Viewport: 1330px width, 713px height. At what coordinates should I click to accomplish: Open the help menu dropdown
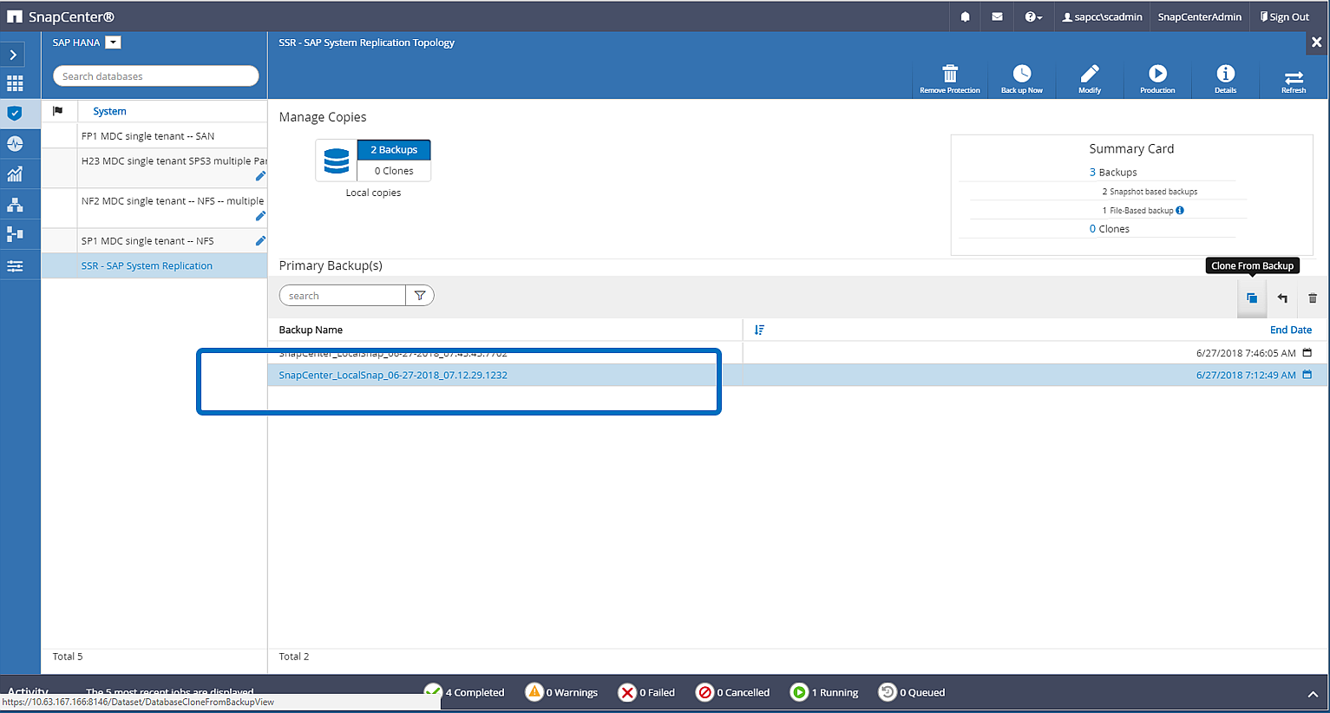(x=1032, y=16)
